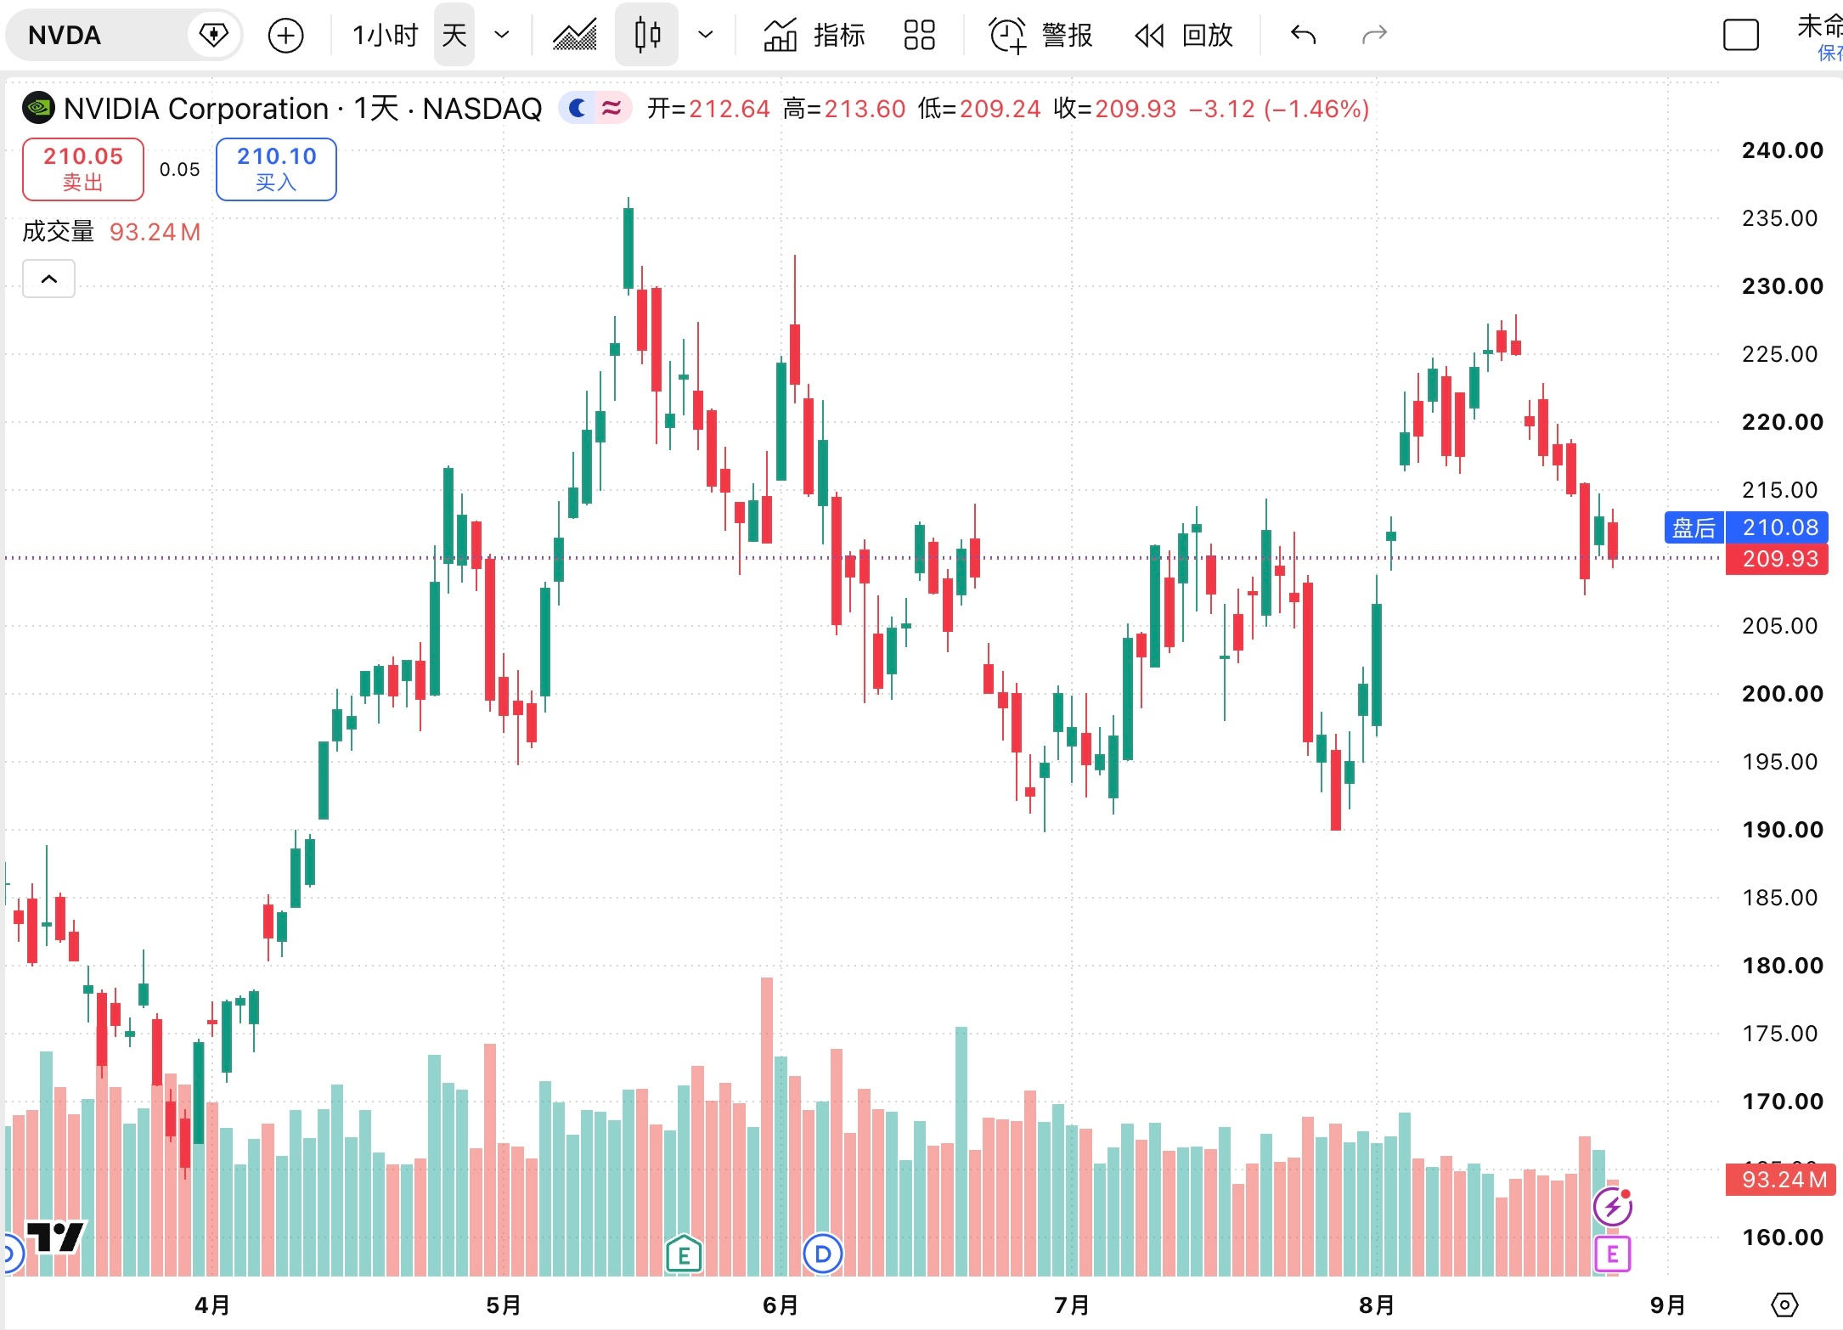Click the 93.24M volume axis label
This screenshot has height=1330, width=1843.
pyautogui.click(x=1782, y=1180)
